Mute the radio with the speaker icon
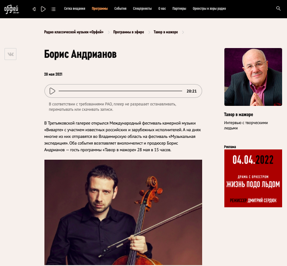Screen dimensions: 287x266 tap(34, 9)
